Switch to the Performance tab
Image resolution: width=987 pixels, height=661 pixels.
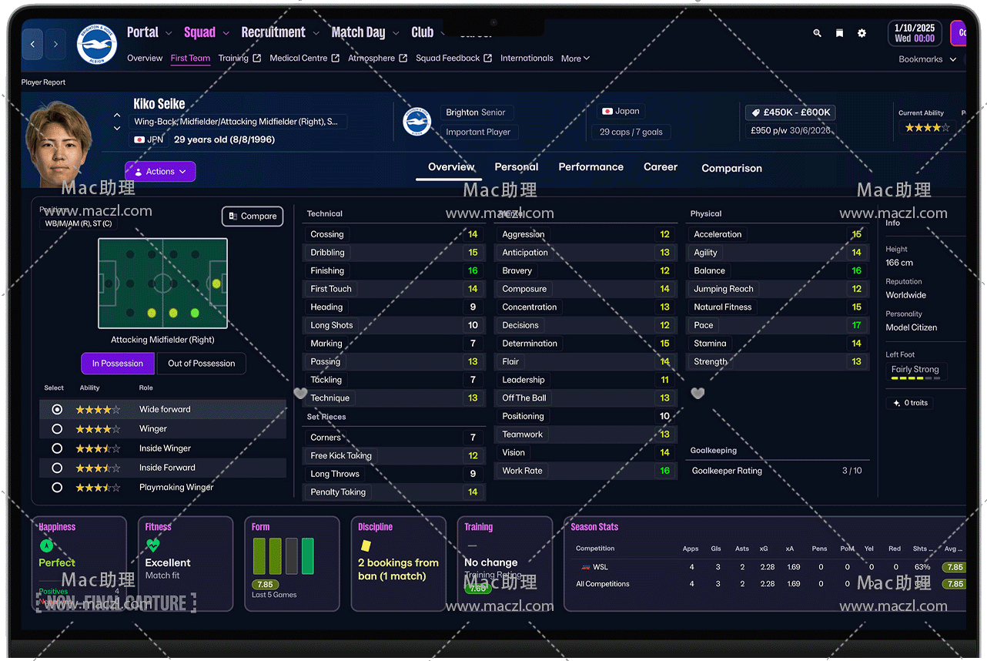(591, 167)
